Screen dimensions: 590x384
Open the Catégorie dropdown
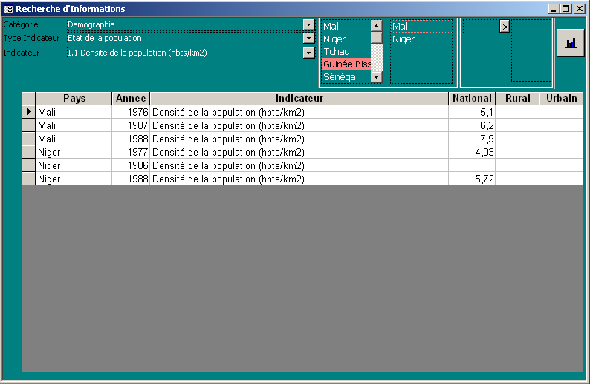click(x=308, y=25)
